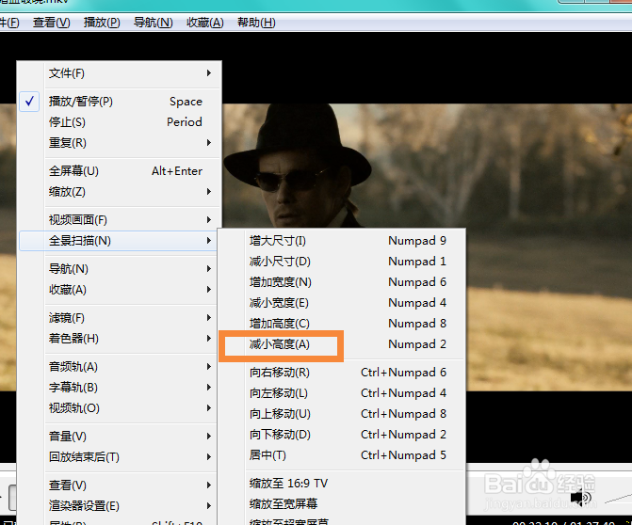The image size is (632, 525).
Task: Choose 减小尺寸(D) in pan scan submenu
Action: pos(342,262)
